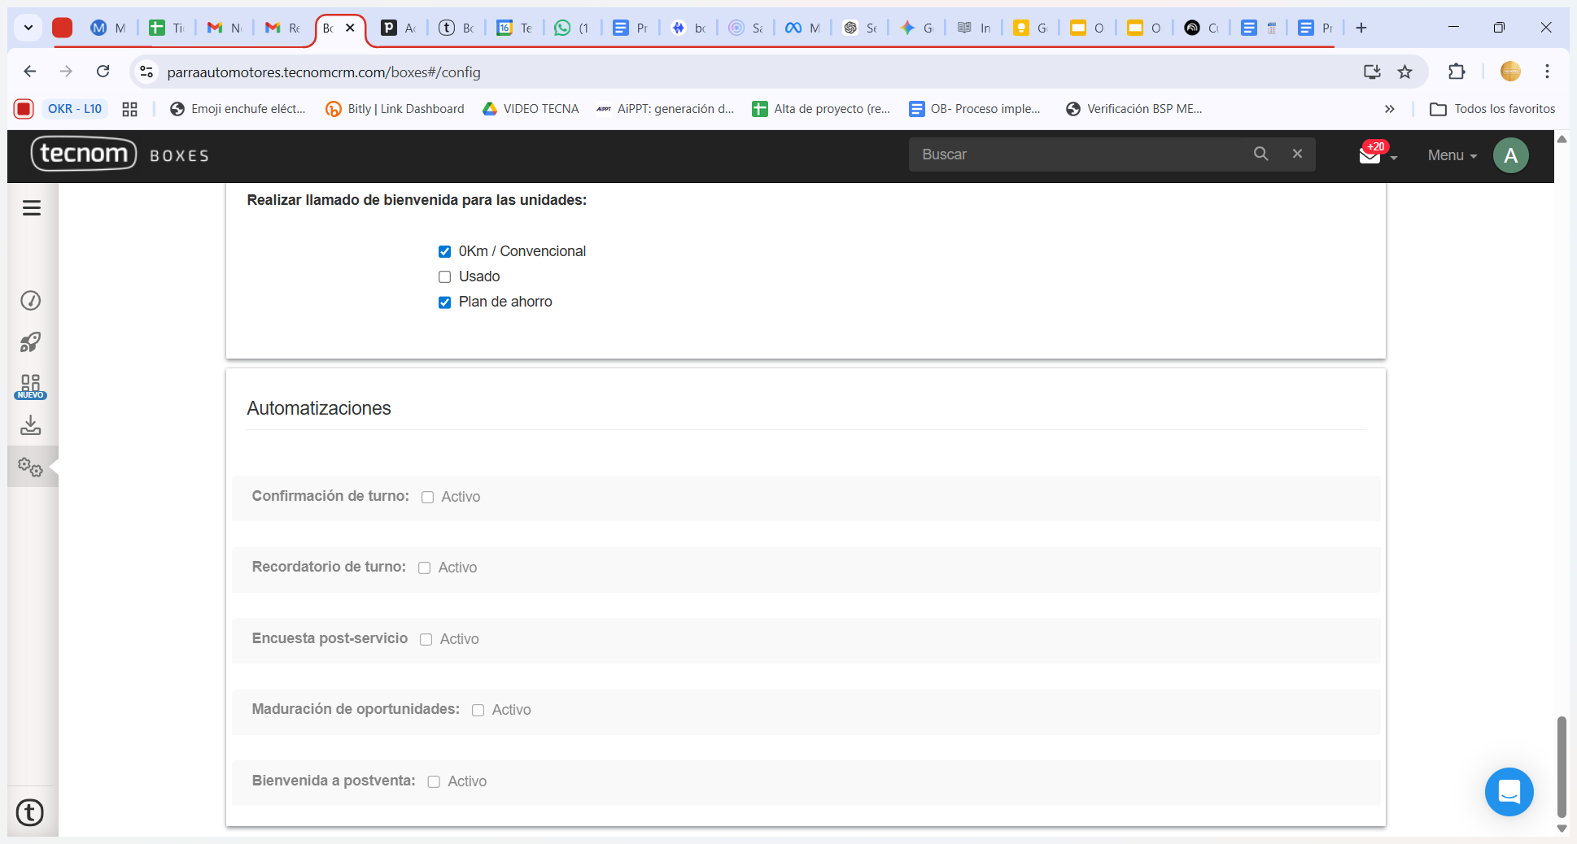Click the search magnifier in Buscar
Image resolution: width=1577 pixels, height=844 pixels.
[1260, 154]
